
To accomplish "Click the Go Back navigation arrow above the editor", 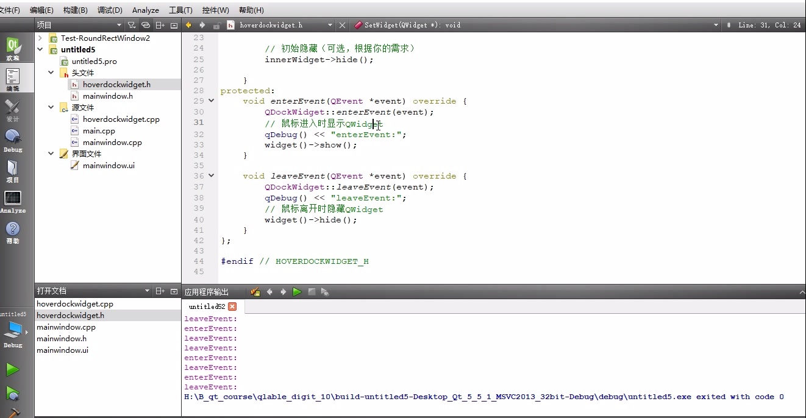I will pos(189,25).
